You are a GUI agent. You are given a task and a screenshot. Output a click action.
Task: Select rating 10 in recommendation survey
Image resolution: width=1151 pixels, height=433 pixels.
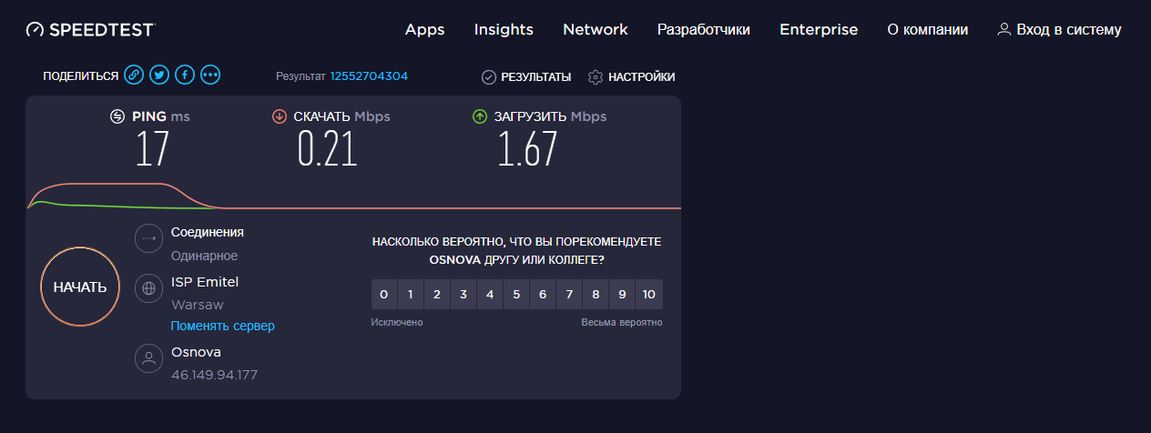tap(648, 295)
